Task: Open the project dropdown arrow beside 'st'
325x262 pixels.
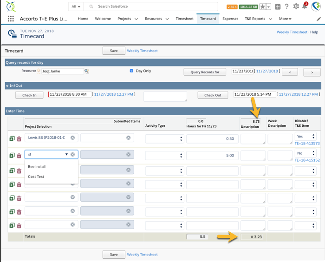Action: 66,154
